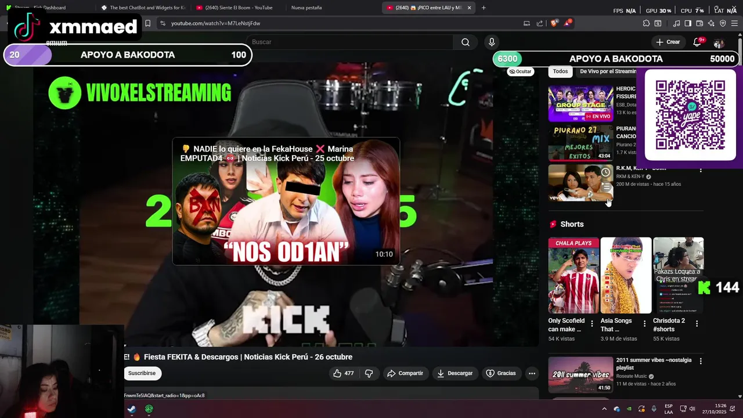Click the install-app screen icon in address bar

click(x=526, y=23)
